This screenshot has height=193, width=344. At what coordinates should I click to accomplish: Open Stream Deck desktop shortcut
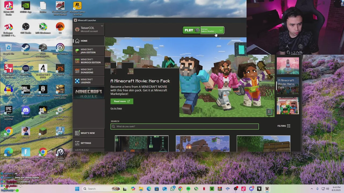tap(26, 70)
